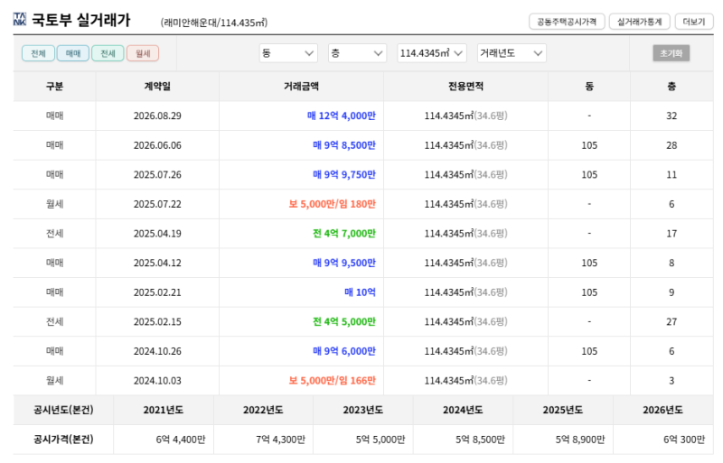723x463 pixels.
Task: Click floor value 17
Action: 671,234
